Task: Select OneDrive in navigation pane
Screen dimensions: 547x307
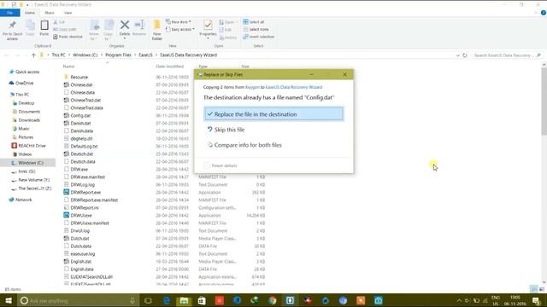Action: tap(21, 84)
